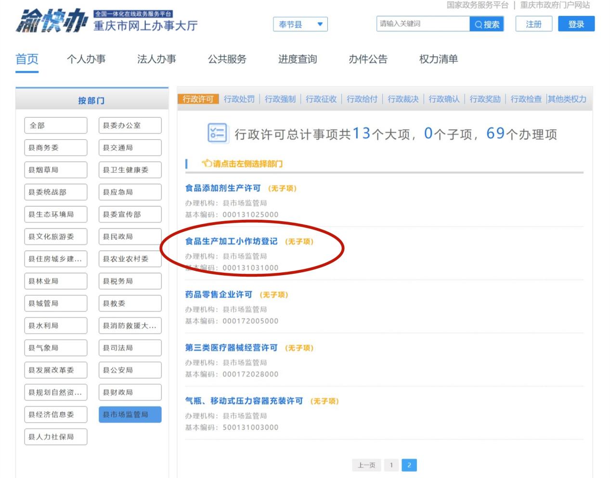
Task: Click the checklist icon beside 行政许可 summary
Action: point(217,133)
